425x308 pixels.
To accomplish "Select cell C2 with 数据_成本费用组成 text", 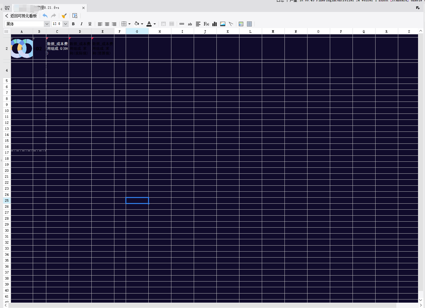I will (x=57, y=49).
